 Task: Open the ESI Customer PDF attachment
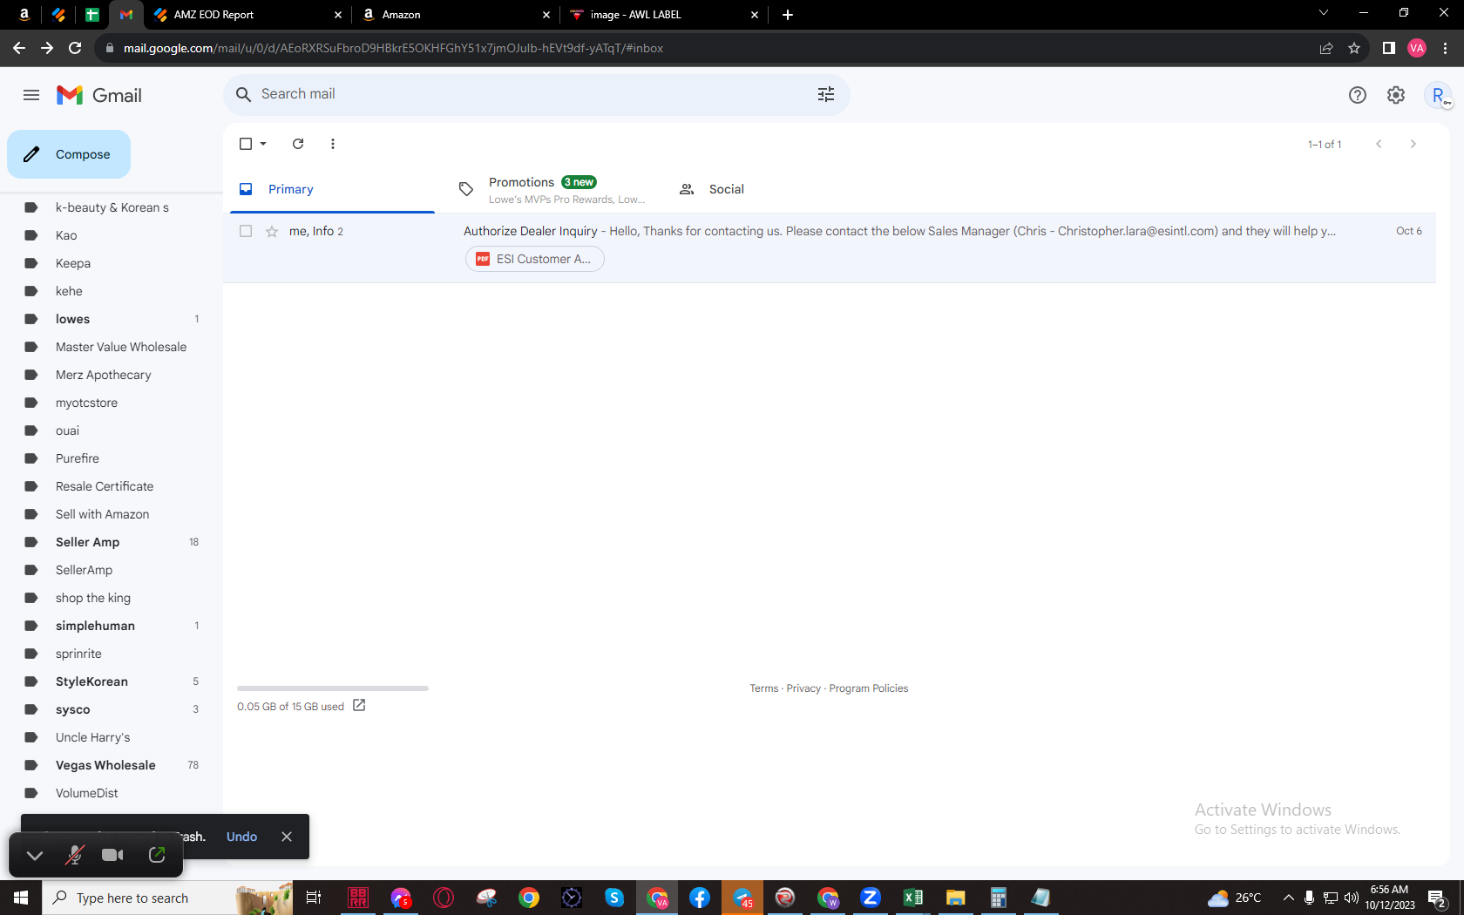(x=535, y=259)
